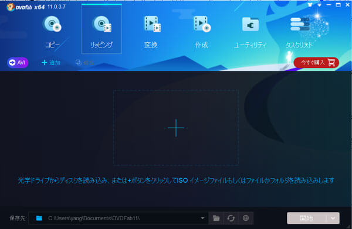Click the globe icon in bottom bar
Image resolution: width=352 pixels, height=229 pixels.
coord(246,218)
